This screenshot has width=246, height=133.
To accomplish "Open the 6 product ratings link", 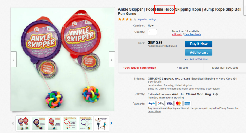I will [147, 19].
